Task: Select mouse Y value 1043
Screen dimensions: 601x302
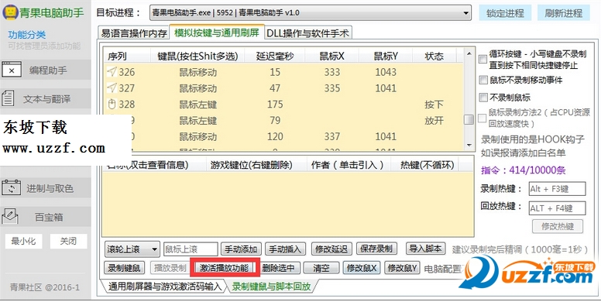Action: point(386,72)
